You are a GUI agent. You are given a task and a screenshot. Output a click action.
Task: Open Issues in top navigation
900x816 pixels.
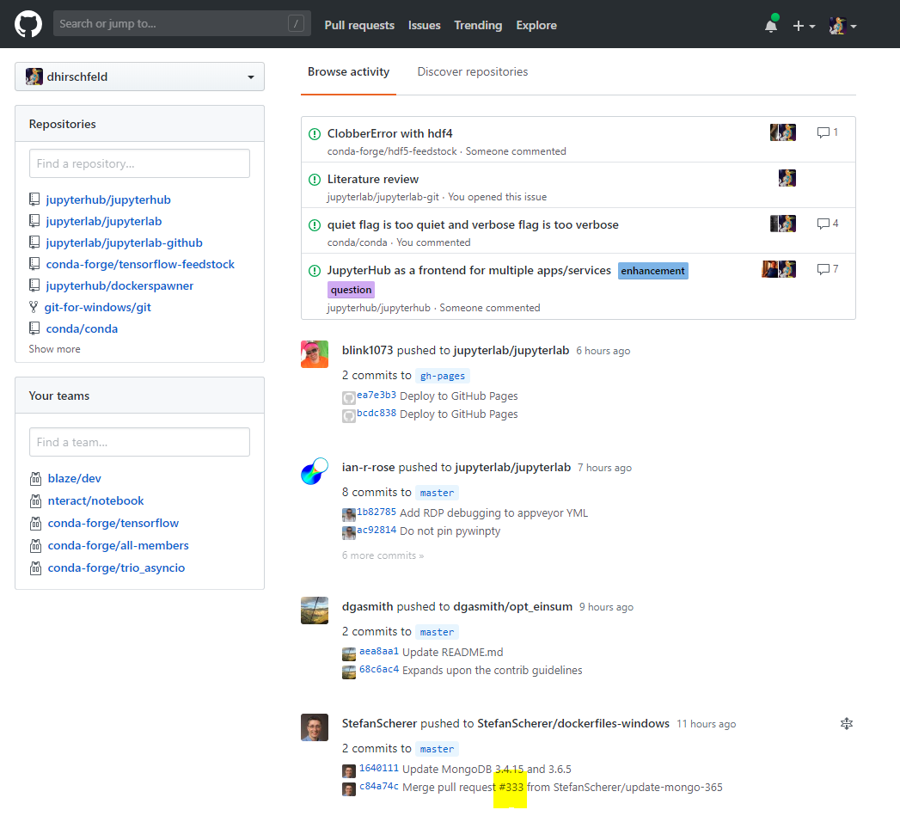click(424, 25)
